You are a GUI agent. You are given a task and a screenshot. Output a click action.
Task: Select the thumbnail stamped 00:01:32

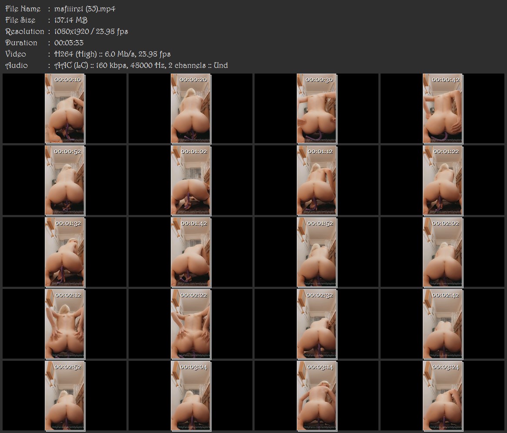65,252
